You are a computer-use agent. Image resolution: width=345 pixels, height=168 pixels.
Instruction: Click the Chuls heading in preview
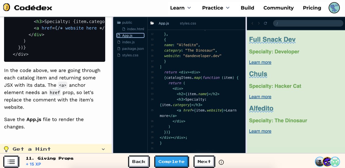tap(258, 74)
